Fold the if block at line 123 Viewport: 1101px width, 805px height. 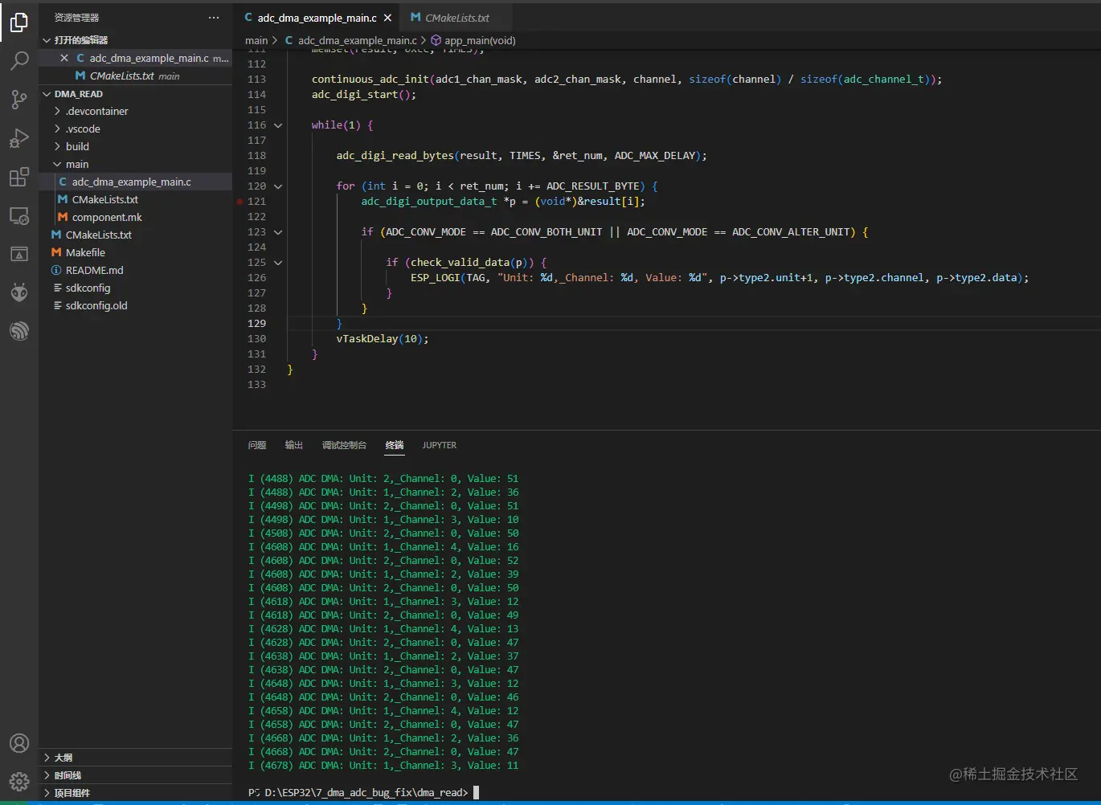278,232
